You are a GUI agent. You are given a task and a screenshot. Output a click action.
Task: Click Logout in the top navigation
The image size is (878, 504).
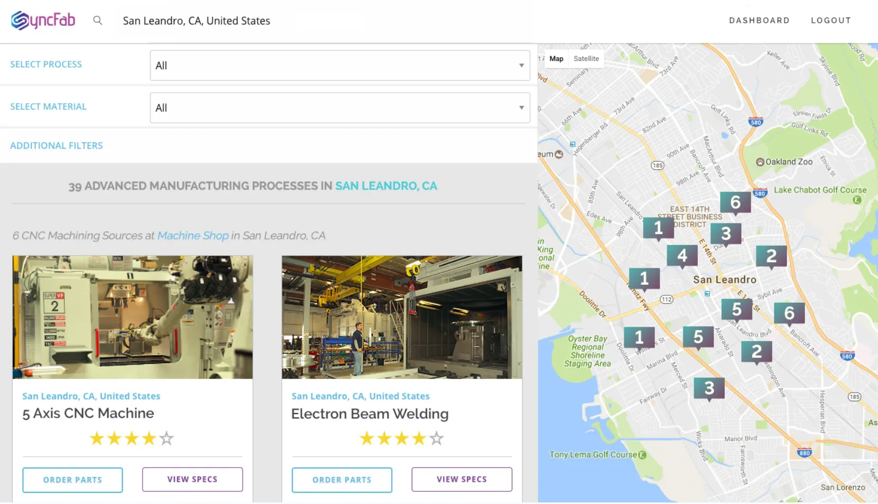point(830,21)
